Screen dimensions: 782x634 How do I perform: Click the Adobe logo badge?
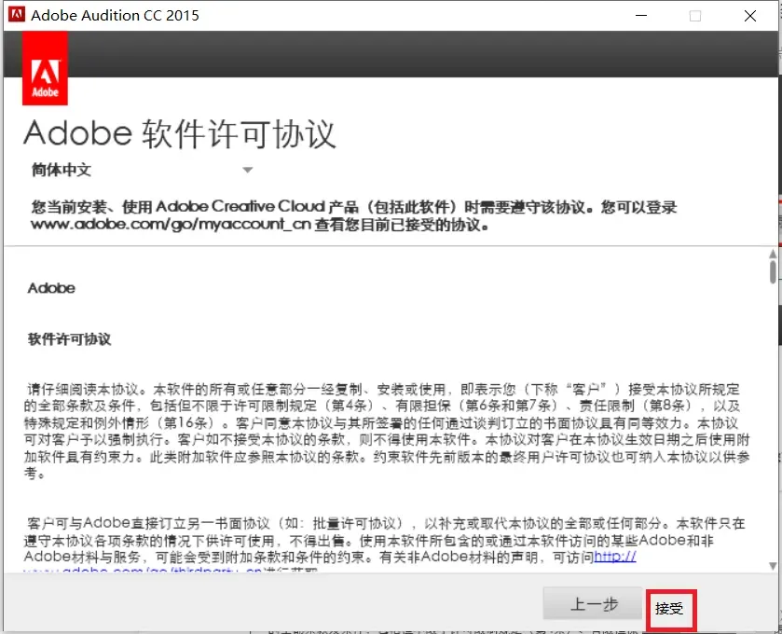click(45, 68)
